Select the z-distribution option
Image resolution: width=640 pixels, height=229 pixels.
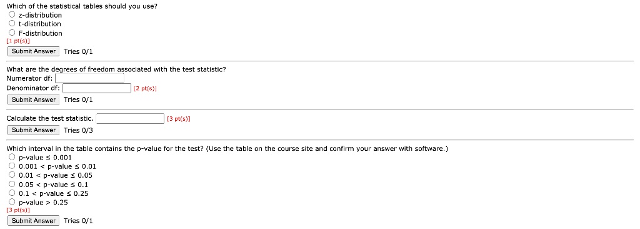pos(12,15)
